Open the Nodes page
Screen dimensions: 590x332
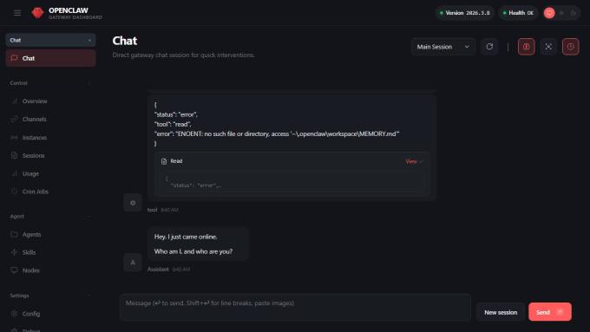click(x=50, y=270)
